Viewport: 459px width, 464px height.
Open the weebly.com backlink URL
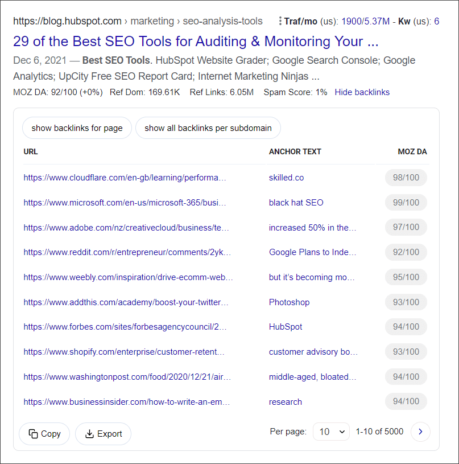129,277
